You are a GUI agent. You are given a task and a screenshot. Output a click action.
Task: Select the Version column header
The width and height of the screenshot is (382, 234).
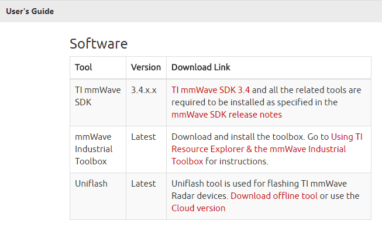coord(146,67)
